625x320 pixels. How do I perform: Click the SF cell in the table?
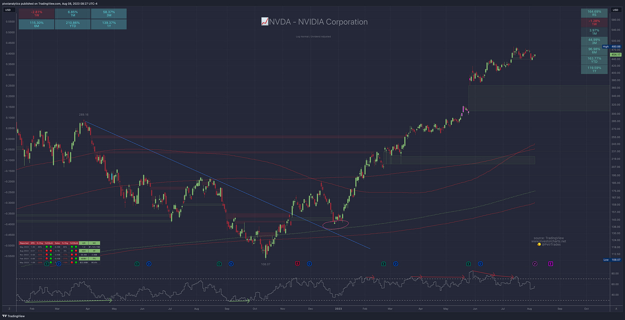[94, 251]
